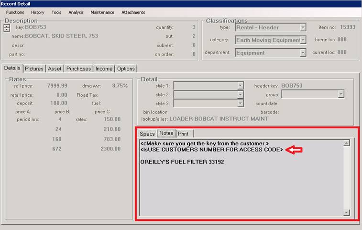Open the Functions menu
The height and width of the screenshot is (230, 362).
(x=15, y=12)
